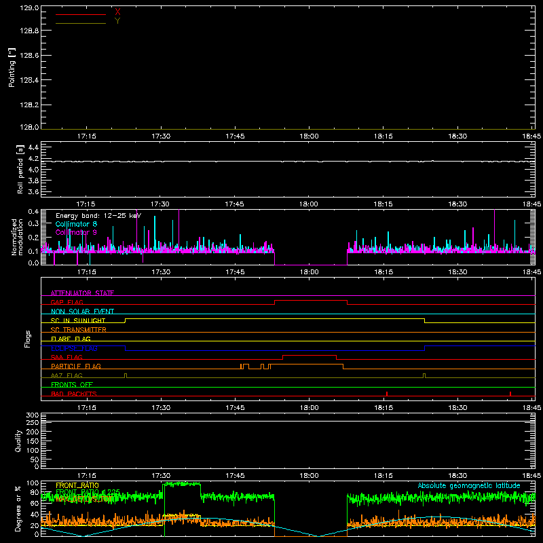Click the 17:45 tick under the Roll period plot
Viewport: 543px width, 543px height.
coord(234,204)
